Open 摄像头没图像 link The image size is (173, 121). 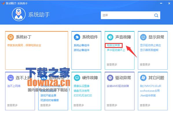82,86
